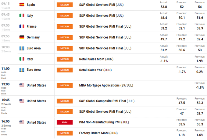The height and width of the screenshot is (140, 207).
Task: Click Spain actual value 53.8
Action: tap(164, 7)
